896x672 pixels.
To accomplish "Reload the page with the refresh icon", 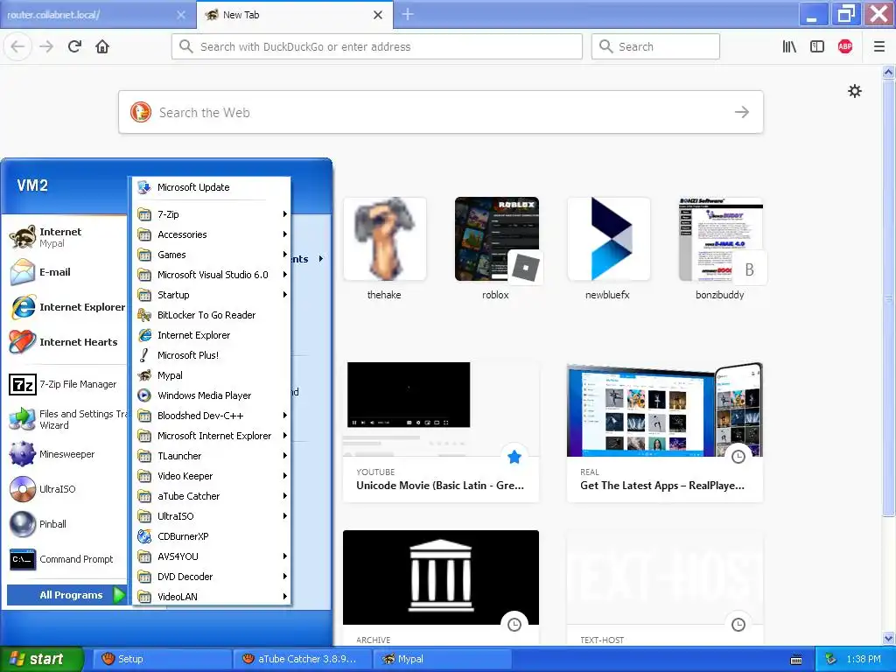I will (x=74, y=47).
